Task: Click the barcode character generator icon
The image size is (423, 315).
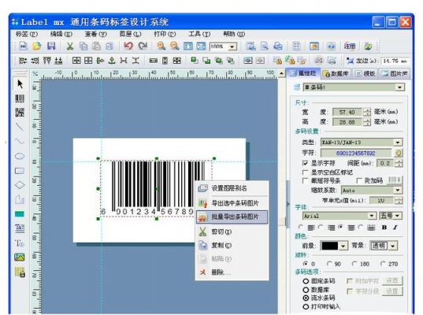Action: tap(398, 153)
